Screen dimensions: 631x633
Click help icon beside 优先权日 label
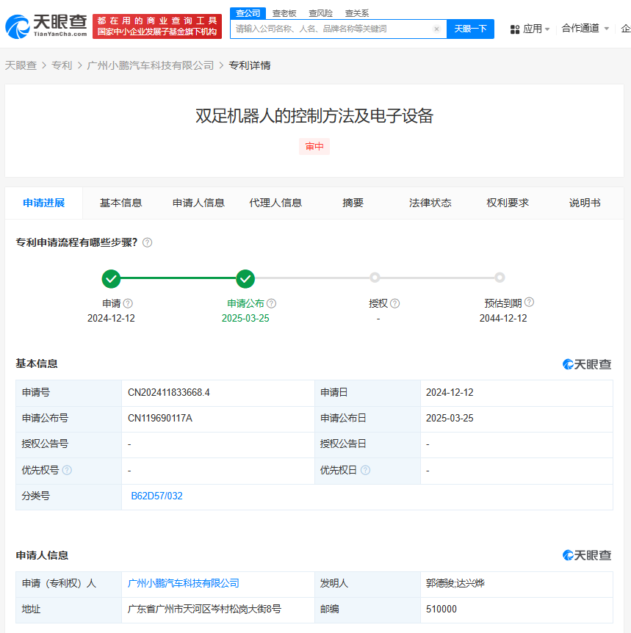[365, 470]
